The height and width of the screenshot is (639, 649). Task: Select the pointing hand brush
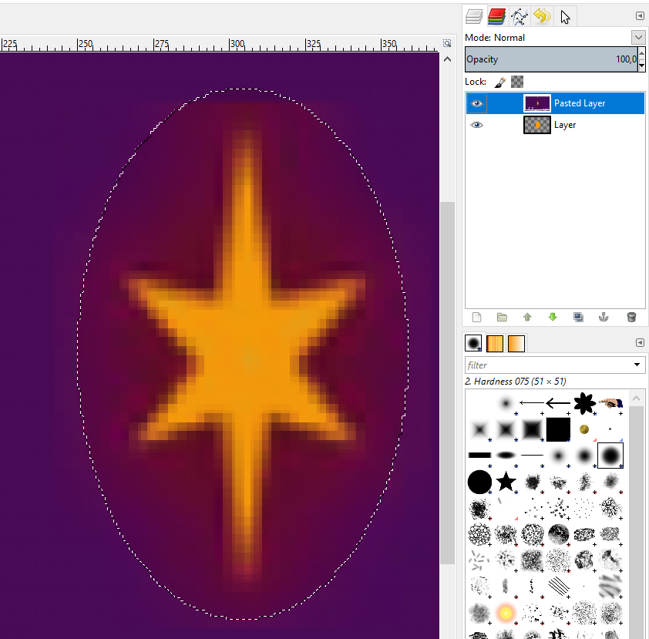(x=610, y=402)
